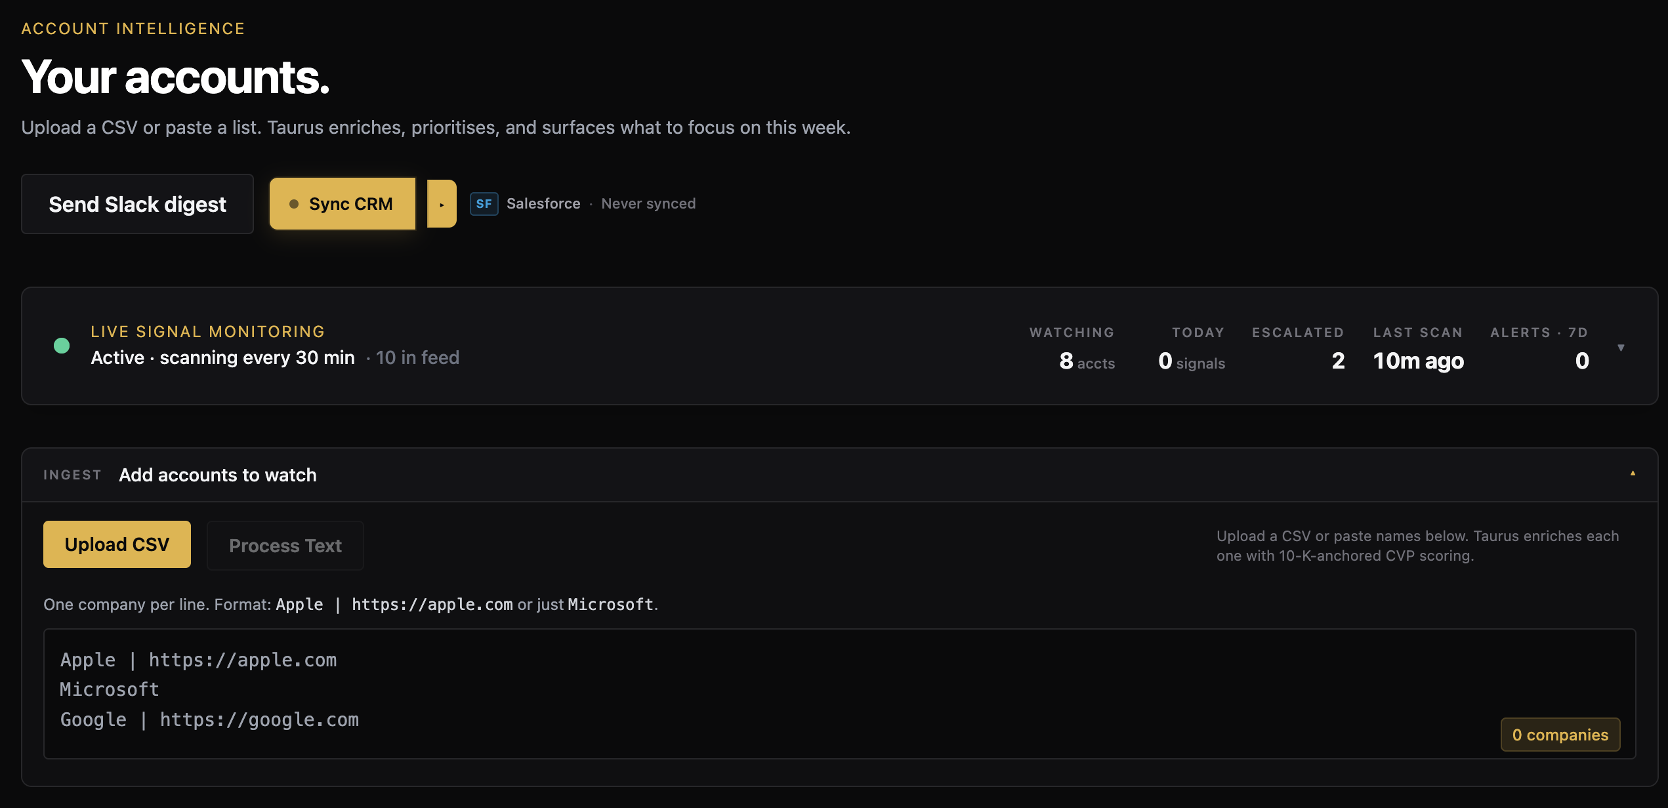Click the Live Signal Monitoring heading
Image resolution: width=1668 pixels, height=808 pixels.
click(208, 332)
